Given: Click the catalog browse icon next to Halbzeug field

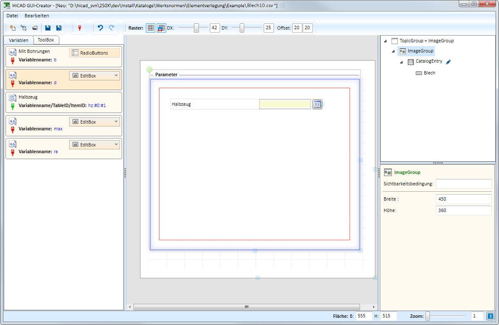Looking at the screenshot, I should [x=317, y=104].
